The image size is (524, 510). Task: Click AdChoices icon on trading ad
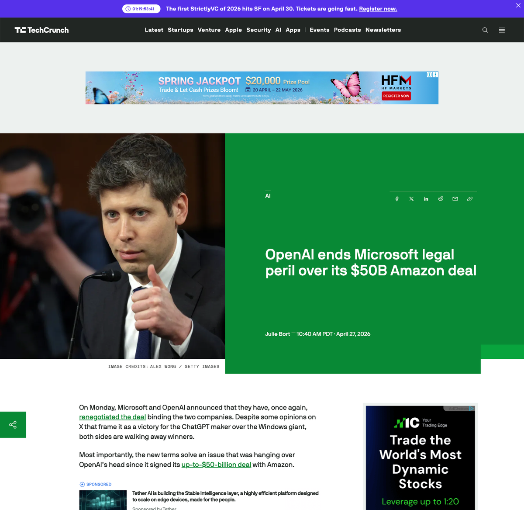(x=472, y=409)
